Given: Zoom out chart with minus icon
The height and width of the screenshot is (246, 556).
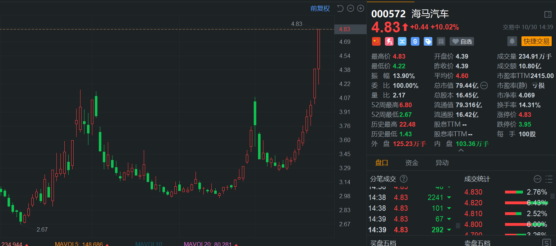Looking at the screenshot, I should tap(351, 8).
